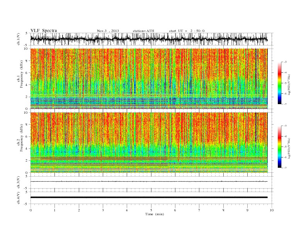Click the "ch.1(V)" waveform axis label
This screenshot has height=236, width=306.
coord(19,39)
